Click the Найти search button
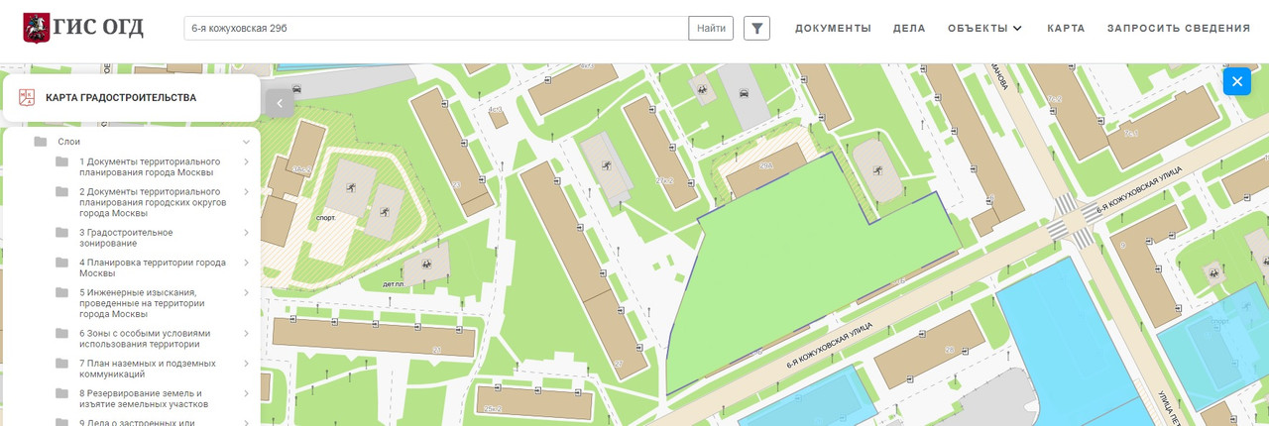The height and width of the screenshot is (426, 1269). click(711, 28)
